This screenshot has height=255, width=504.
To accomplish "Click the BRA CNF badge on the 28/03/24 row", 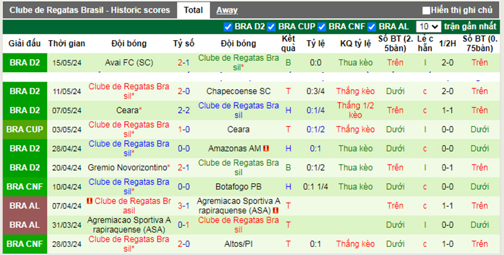I will (25, 244).
